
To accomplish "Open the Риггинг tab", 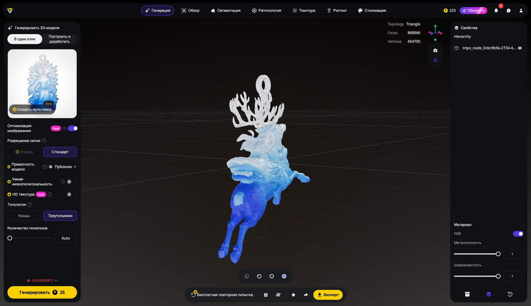I will tap(337, 11).
